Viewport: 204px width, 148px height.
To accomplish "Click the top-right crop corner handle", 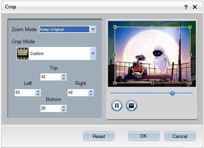I will coord(190,27).
